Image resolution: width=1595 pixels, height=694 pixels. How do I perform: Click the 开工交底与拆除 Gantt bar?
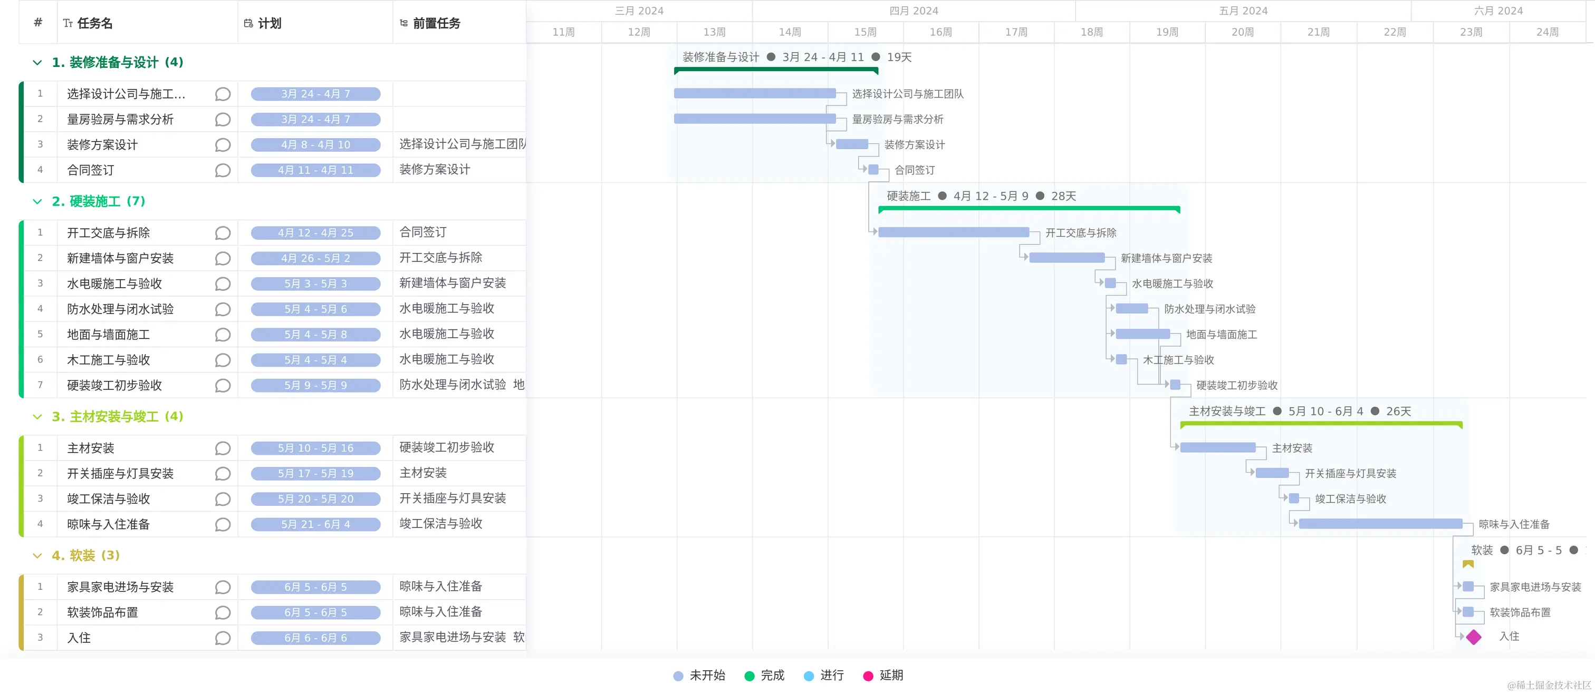point(954,232)
